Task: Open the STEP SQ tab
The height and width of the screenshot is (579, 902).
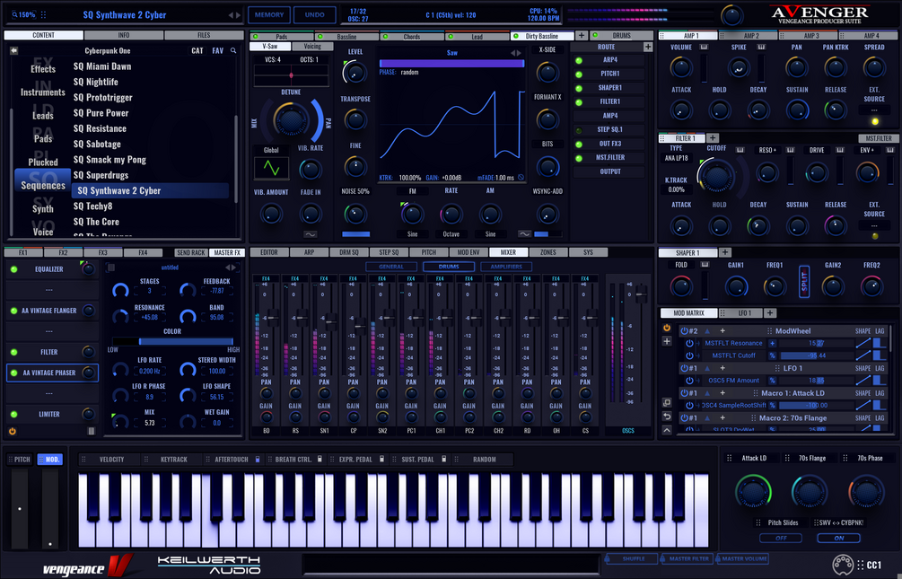Action: pyautogui.click(x=389, y=252)
